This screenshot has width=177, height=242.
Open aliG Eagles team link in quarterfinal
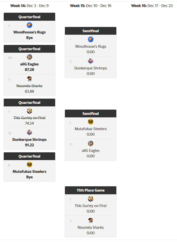coord(29,64)
